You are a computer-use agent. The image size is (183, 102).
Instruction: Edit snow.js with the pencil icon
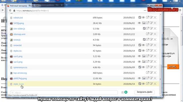[x=144, y=40]
